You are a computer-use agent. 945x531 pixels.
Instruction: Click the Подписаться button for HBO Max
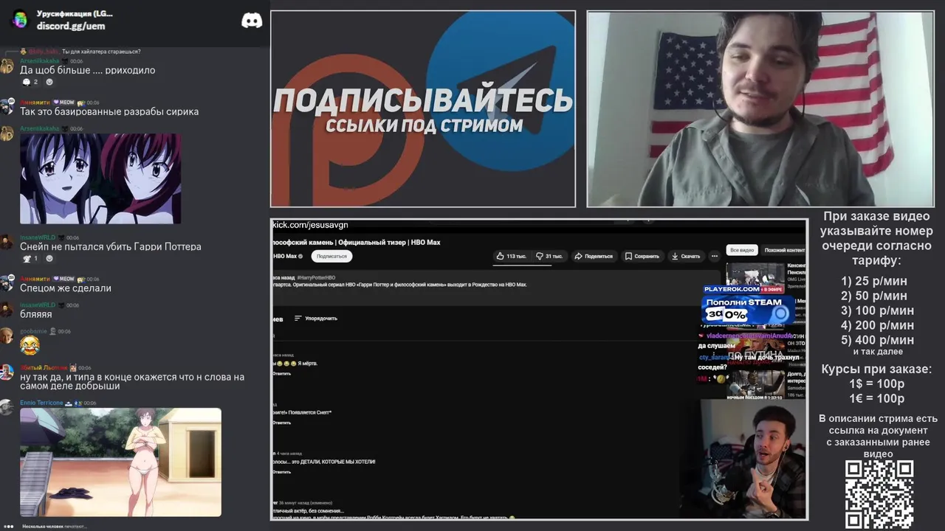pyautogui.click(x=331, y=256)
